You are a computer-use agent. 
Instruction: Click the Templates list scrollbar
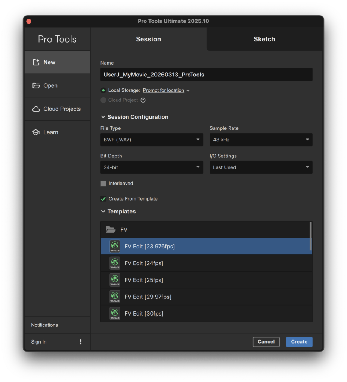(x=310, y=236)
